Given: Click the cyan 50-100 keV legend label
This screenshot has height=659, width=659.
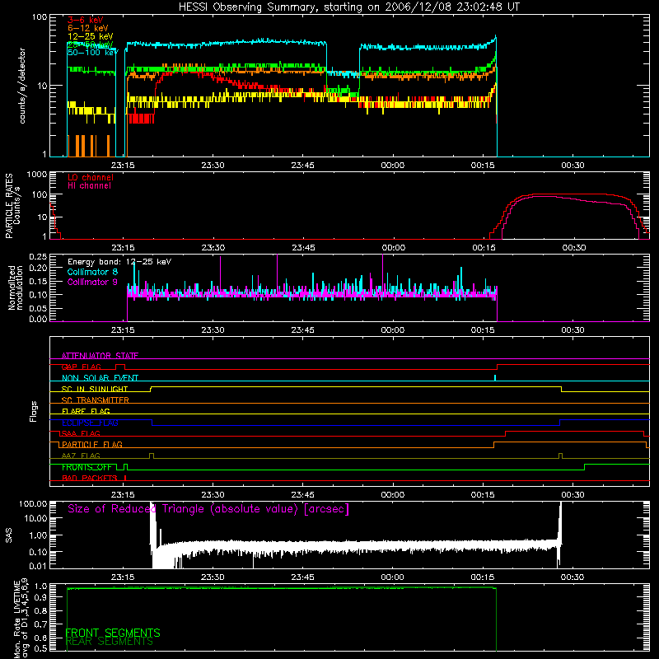Looking at the screenshot, I should 92,53.
